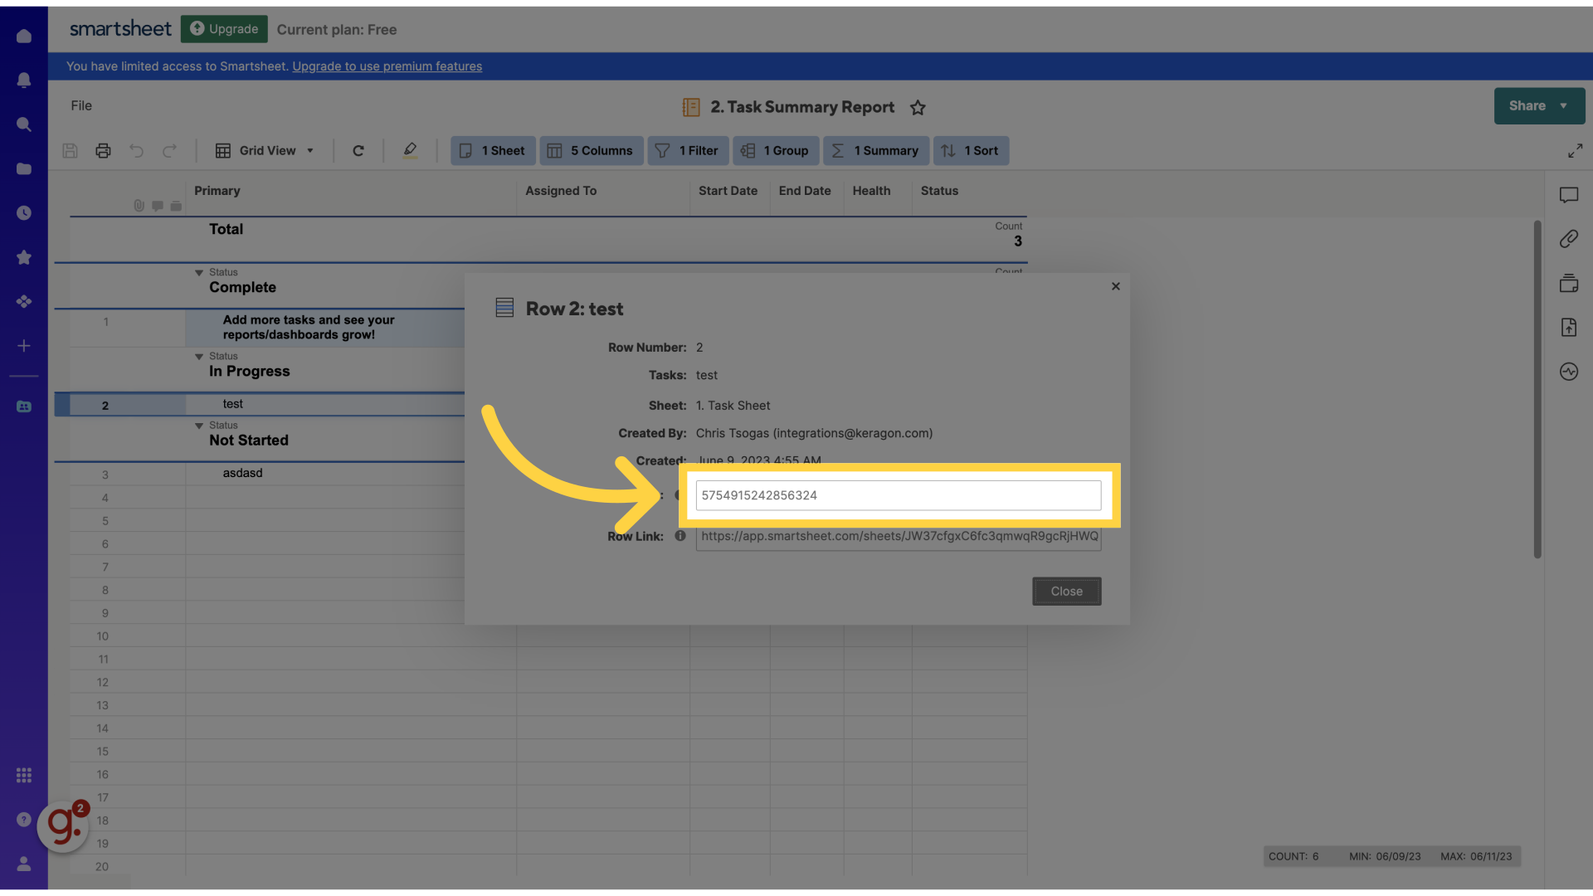The width and height of the screenshot is (1593, 896).
Task: Click the Row Link URL field
Action: click(x=898, y=537)
